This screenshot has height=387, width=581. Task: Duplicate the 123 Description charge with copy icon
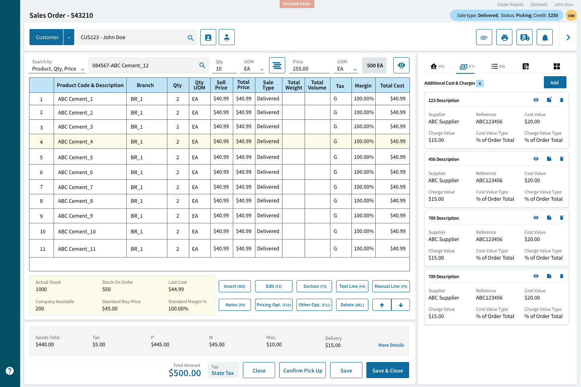pyautogui.click(x=549, y=100)
